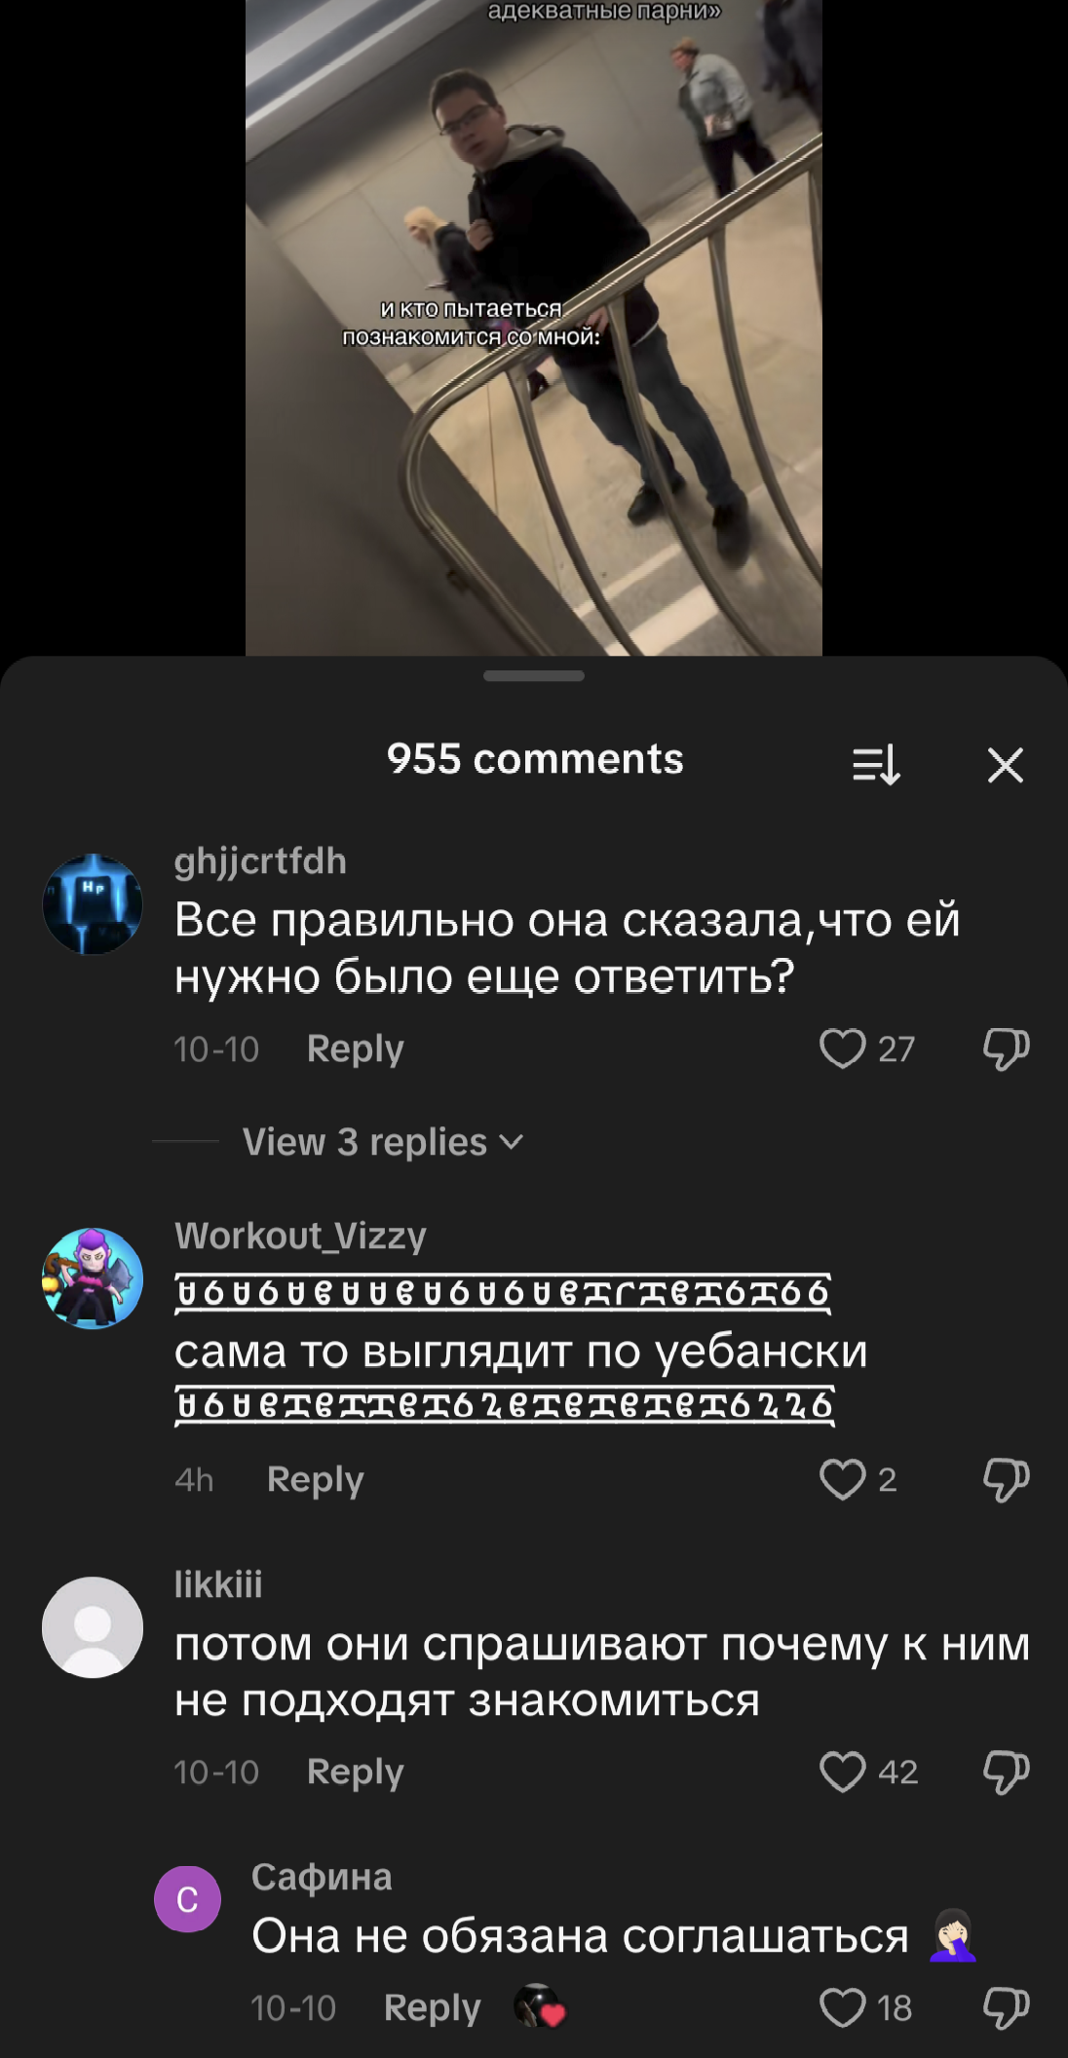Open the comment sort options icon
Viewport: 1068px width, 2058px height.
click(876, 765)
